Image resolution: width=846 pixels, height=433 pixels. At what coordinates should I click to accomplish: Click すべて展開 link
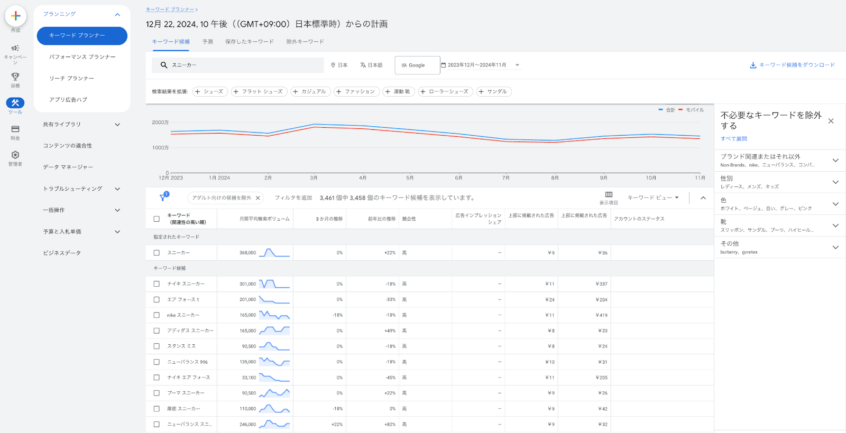[733, 139]
